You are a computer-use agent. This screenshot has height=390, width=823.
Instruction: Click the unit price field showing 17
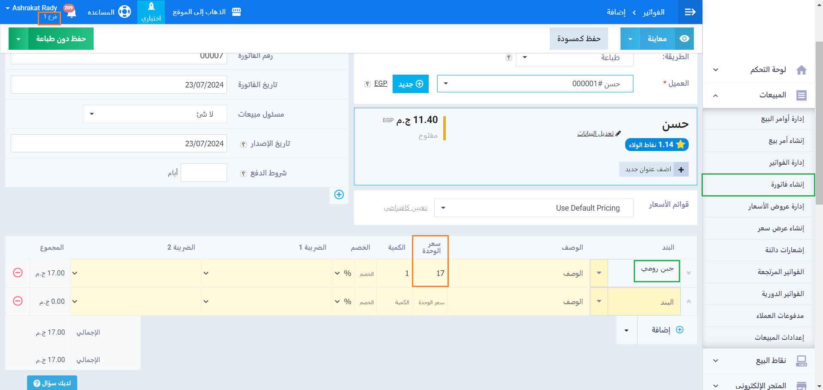tap(430, 273)
